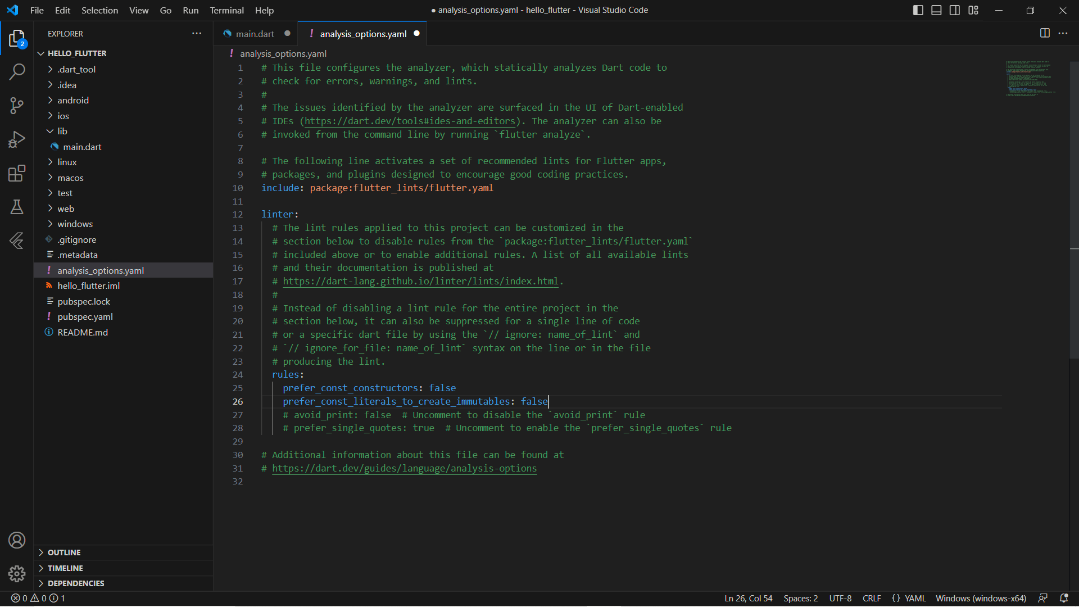This screenshot has width=1079, height=607.
Task: Open the analysis-options guide link
Action: click(405, 469)
